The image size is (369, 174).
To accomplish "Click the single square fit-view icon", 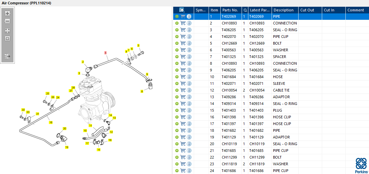I will (7, 39).
